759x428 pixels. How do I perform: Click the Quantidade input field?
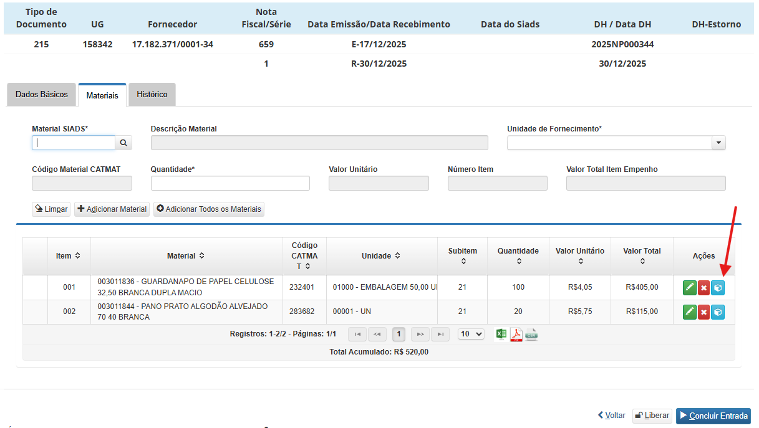pos(230,183)
